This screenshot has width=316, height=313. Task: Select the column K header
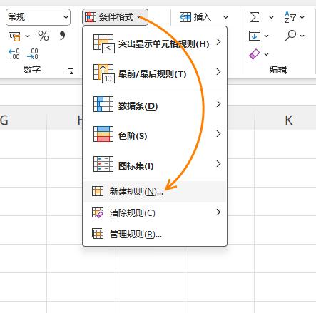coord(288,120)
